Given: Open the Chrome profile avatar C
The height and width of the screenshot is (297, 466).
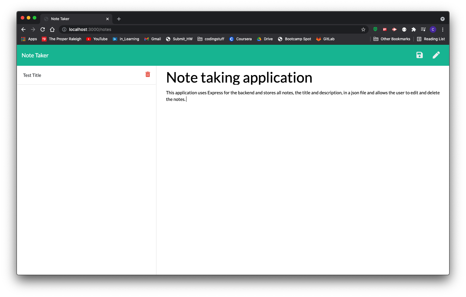Looking at the screenshot, I should pos(433,29).
